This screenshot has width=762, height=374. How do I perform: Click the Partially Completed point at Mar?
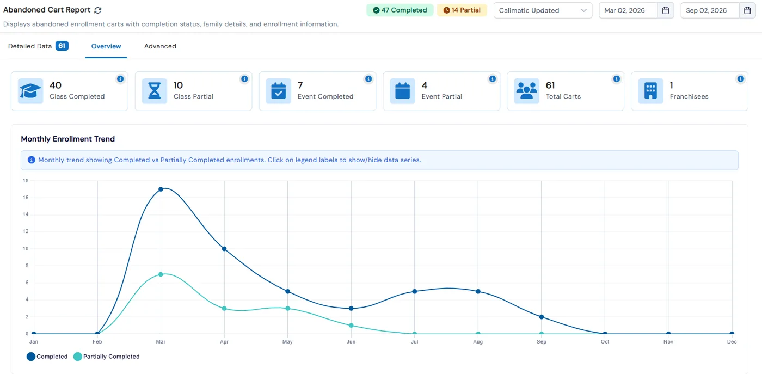coord(161,274)
